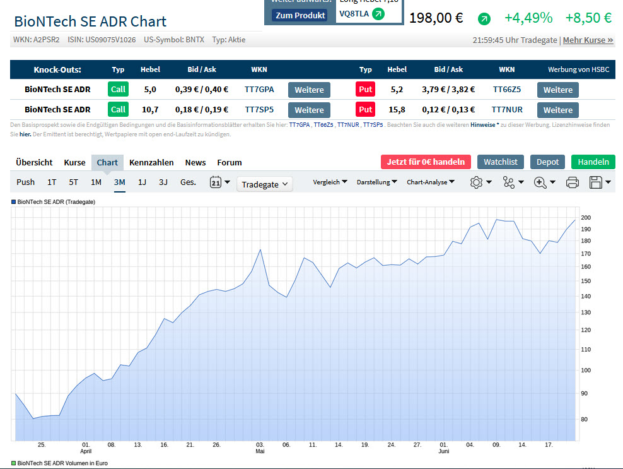Screen dimensions: 623x469
Task: Click the save floppy disk icon
Action: [595, 182]
